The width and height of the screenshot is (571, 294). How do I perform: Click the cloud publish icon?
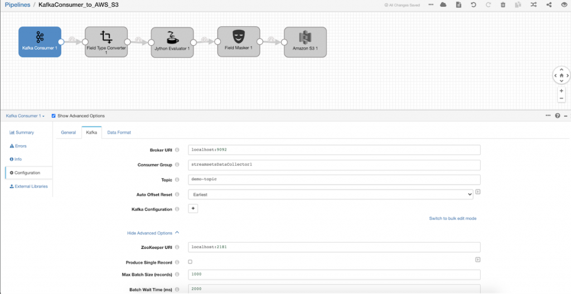(x=443, y=5)
